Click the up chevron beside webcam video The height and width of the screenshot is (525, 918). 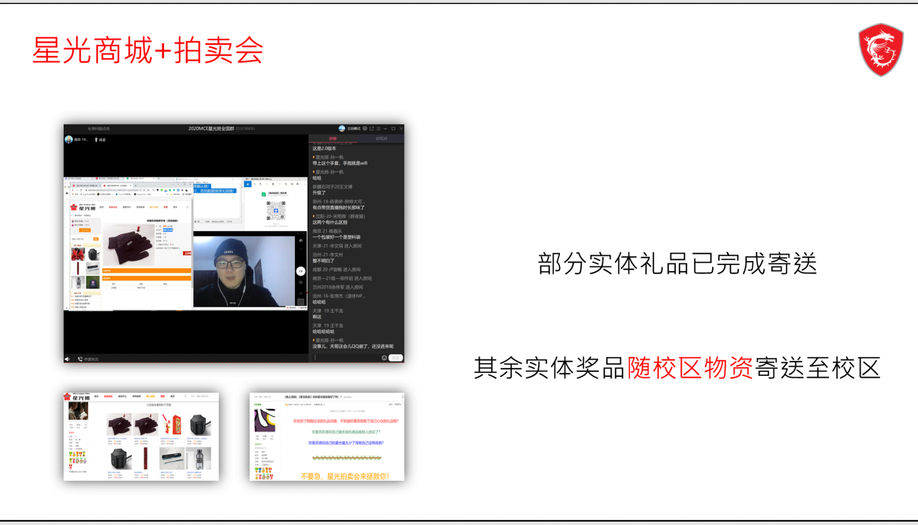coord(301,248)
